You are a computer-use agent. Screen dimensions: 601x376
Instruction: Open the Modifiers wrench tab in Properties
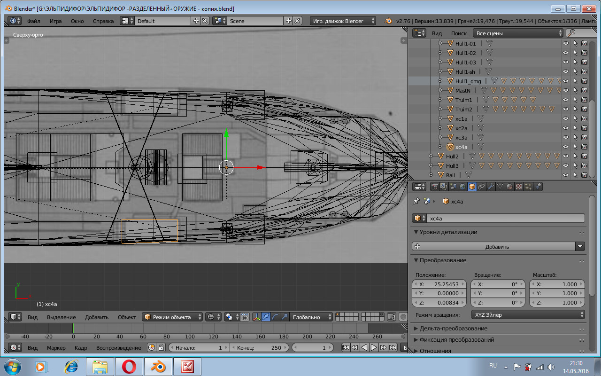491,187
